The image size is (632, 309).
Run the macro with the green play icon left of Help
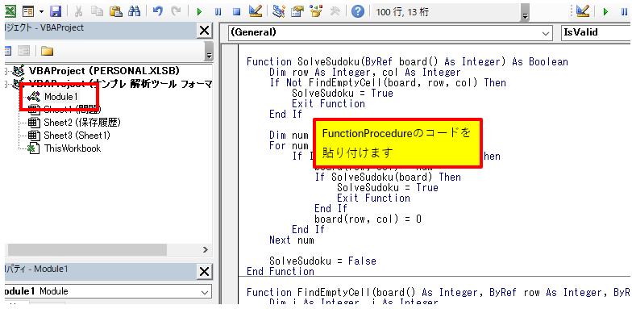click(x=199, y=11)
